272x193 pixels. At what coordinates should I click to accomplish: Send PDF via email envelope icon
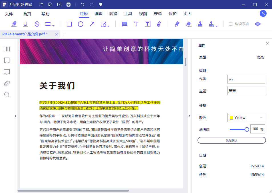click(x=59, y=5)
